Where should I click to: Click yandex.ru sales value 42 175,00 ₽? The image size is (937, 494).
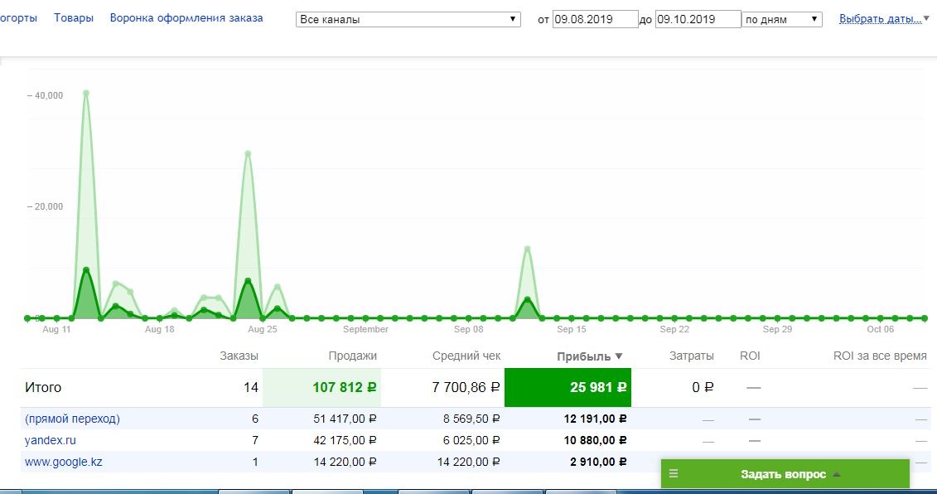(x=345, y=440)
